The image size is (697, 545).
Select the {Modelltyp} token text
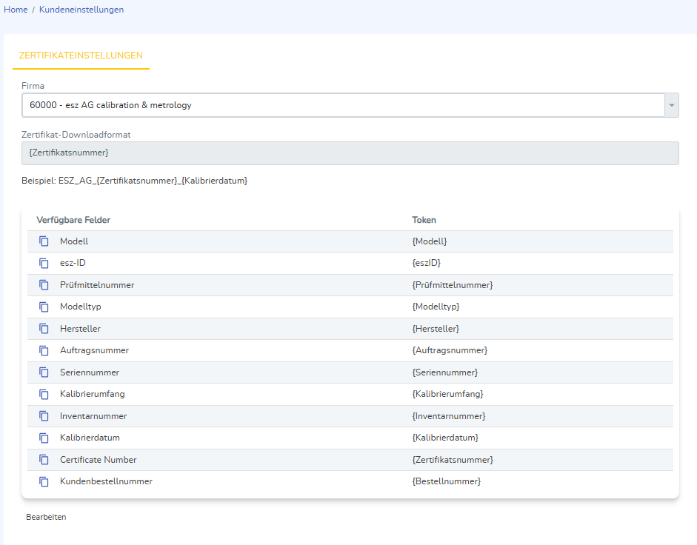(436, 307)
